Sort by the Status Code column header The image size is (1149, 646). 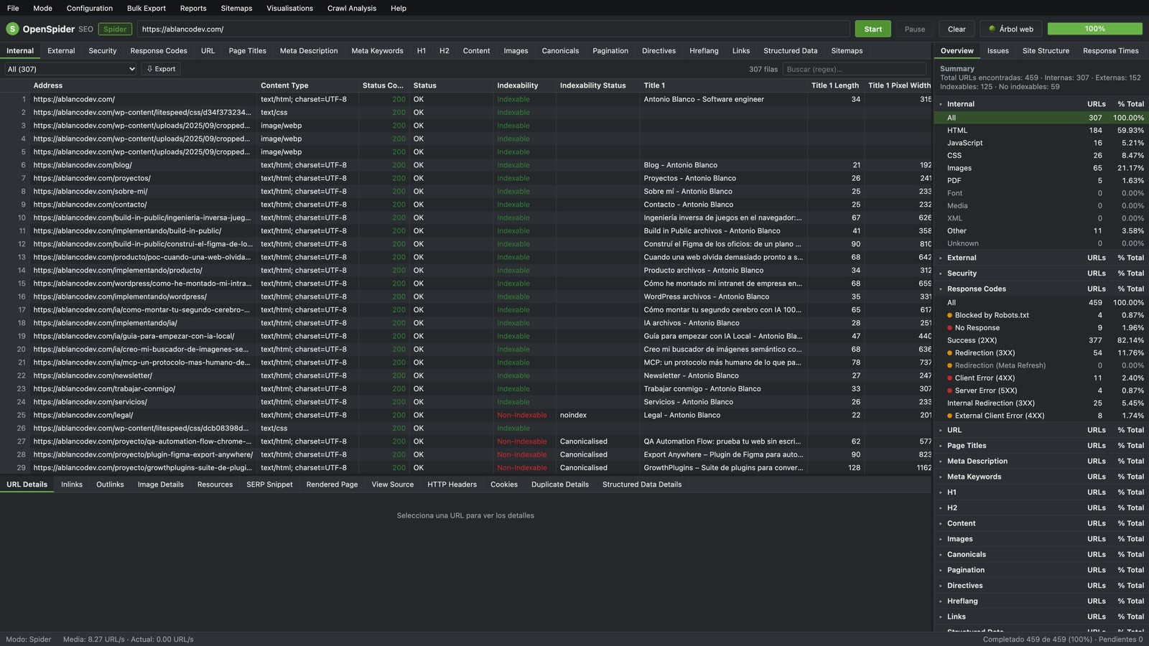click(383, 85)
